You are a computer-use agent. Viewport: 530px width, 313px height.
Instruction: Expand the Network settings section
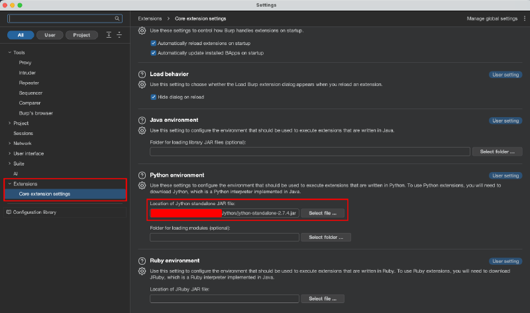click(9, 143)
